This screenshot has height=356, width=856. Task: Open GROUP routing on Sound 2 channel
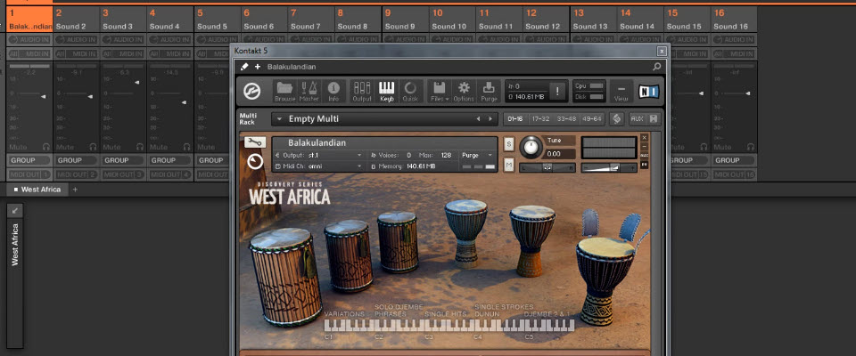pos(76,160)
